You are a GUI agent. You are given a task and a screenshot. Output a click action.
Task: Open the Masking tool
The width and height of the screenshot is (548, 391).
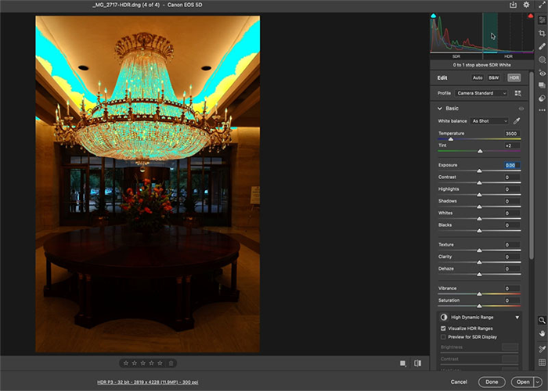tap(543, 59)
